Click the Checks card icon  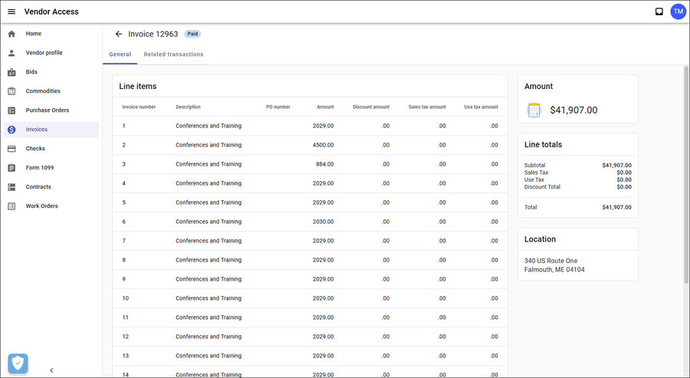11,149
